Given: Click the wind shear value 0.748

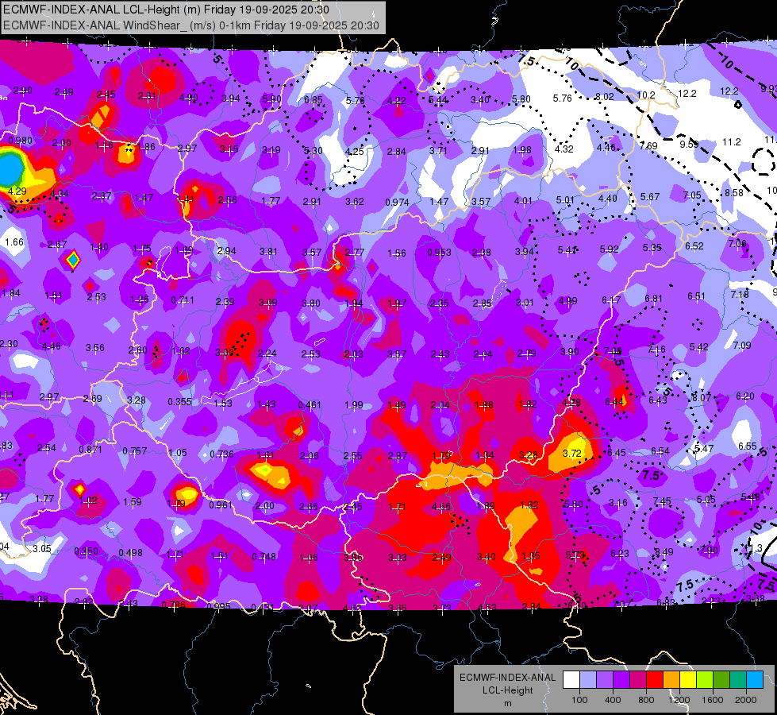Looking at the screenshot, I should (x=263, y=557).
